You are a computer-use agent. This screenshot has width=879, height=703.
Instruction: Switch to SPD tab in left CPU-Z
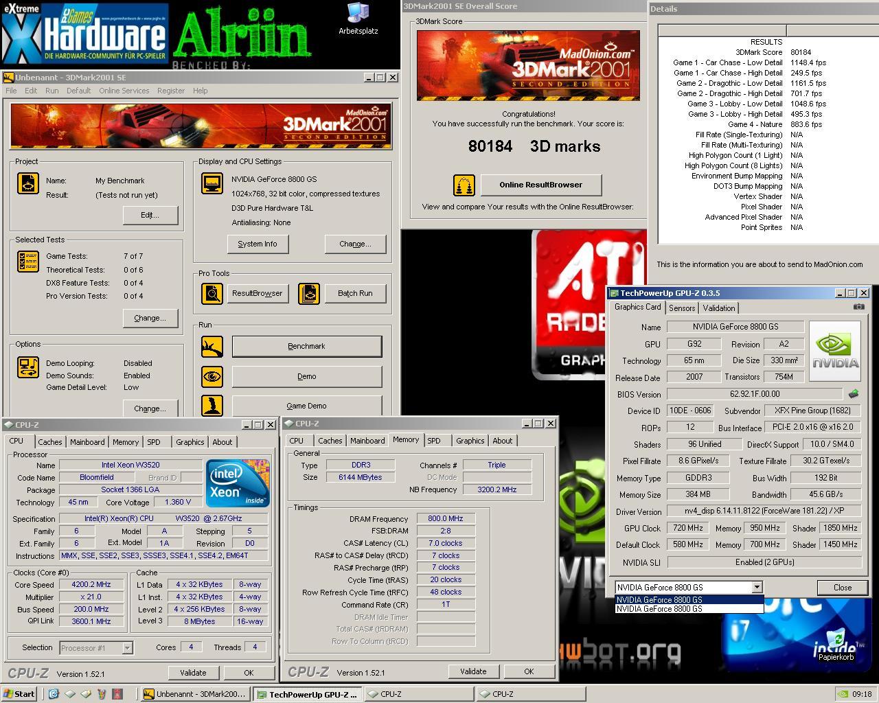154,442
